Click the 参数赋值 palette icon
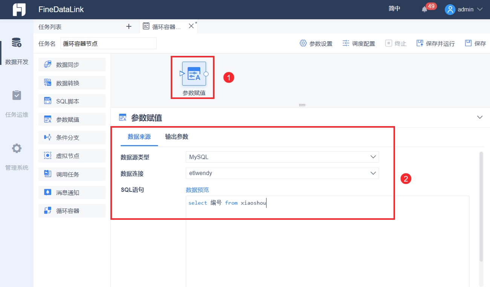This screenshot has height=287, width=490. click(x=47, y=119)
